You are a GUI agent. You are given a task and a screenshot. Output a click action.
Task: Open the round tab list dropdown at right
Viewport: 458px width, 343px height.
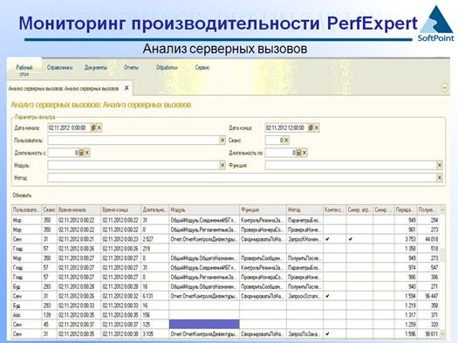(444, 87)
